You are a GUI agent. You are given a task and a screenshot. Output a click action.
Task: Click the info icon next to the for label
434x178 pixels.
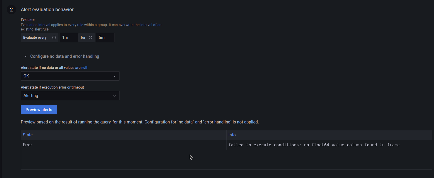tap(90, 38)
